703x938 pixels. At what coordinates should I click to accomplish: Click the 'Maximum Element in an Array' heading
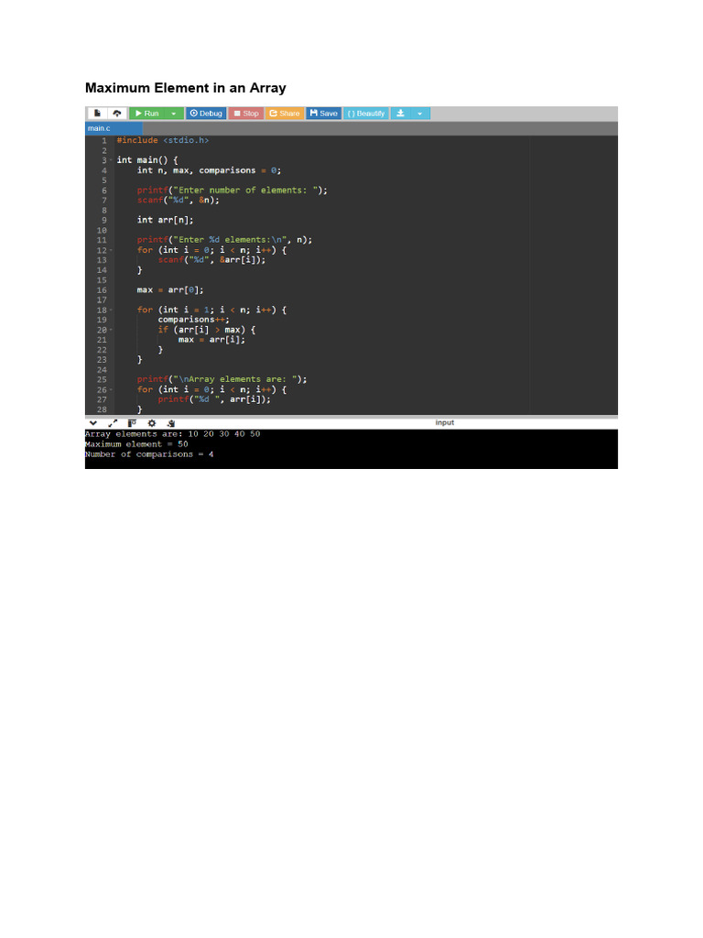point(185,88)
